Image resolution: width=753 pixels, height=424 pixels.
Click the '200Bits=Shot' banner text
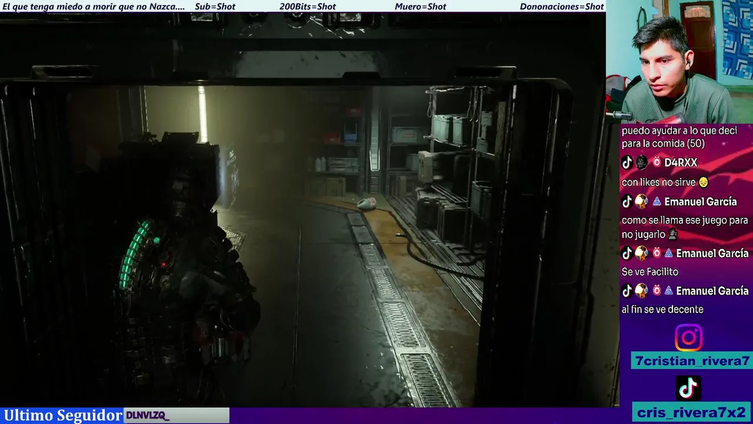coord(308,6)
